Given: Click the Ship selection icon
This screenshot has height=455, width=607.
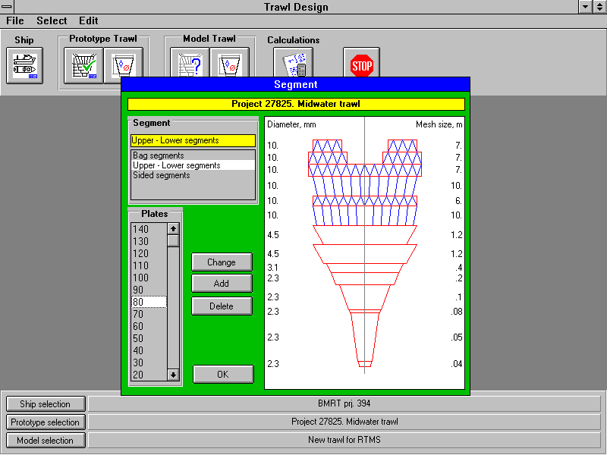Looking at the screenshot, I should click(25, 65).
